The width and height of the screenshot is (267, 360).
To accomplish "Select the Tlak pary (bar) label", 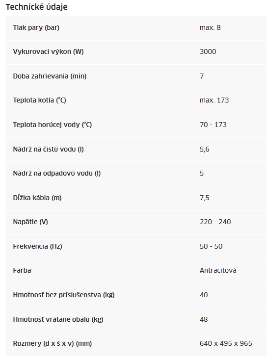I will (x=36, y=27).
